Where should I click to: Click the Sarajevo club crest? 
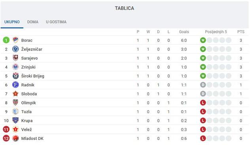(15, 58)
